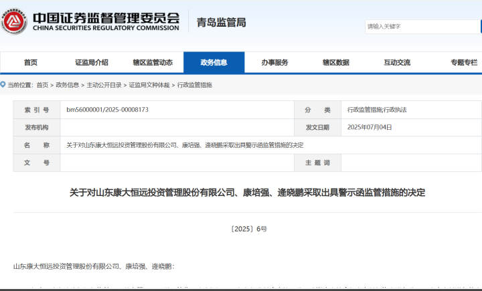This screenshot has width=482, height=291.
Task: Click the CSRC emblem logo
Action: point(14,23)
